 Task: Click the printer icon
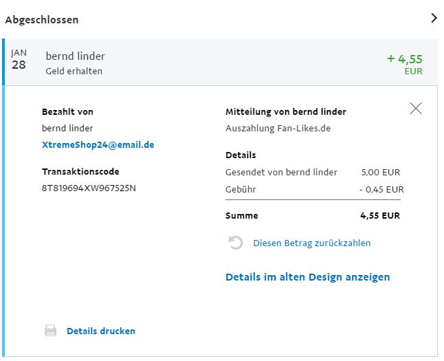(50, 331)
